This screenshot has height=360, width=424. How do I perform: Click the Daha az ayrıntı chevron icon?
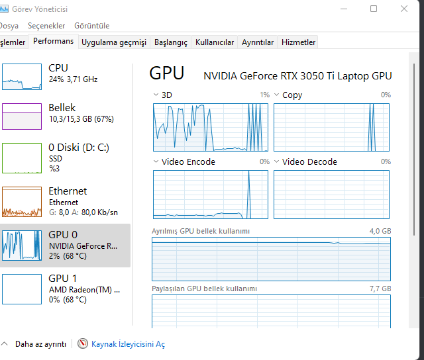tap(5, 344)
